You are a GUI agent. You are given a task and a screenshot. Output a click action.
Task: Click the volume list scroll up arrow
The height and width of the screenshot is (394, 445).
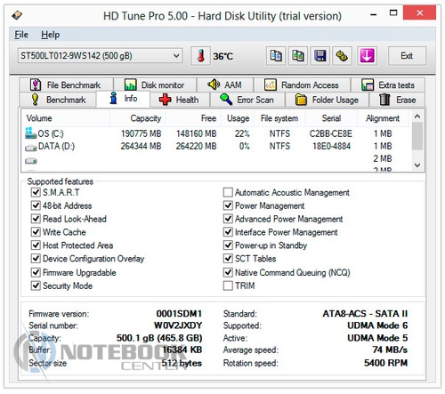[x=417, y=117]
